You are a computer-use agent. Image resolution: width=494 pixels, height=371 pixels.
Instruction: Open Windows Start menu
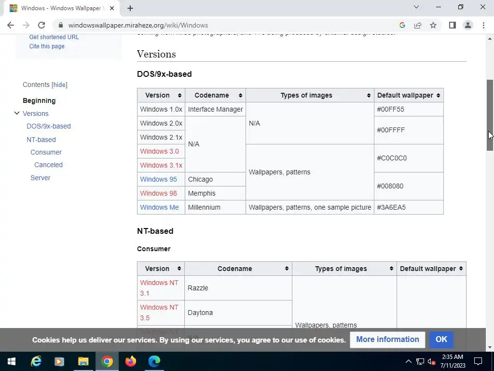pos(12,361)
